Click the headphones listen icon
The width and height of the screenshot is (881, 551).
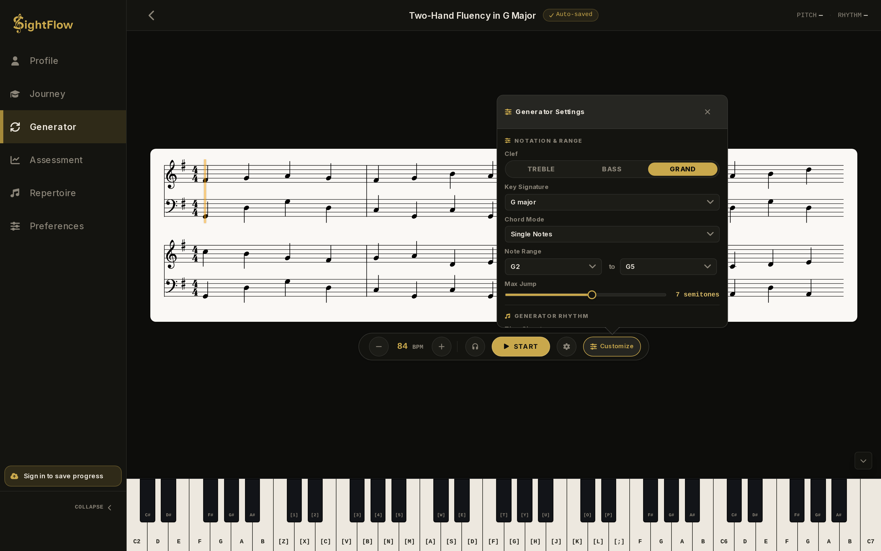(x=475, y=347)
